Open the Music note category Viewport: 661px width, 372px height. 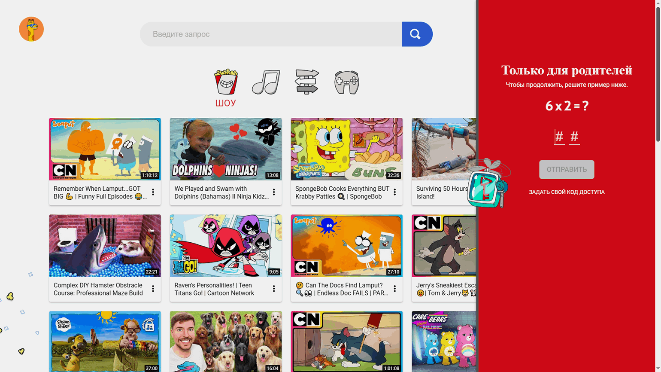(266, 82)
